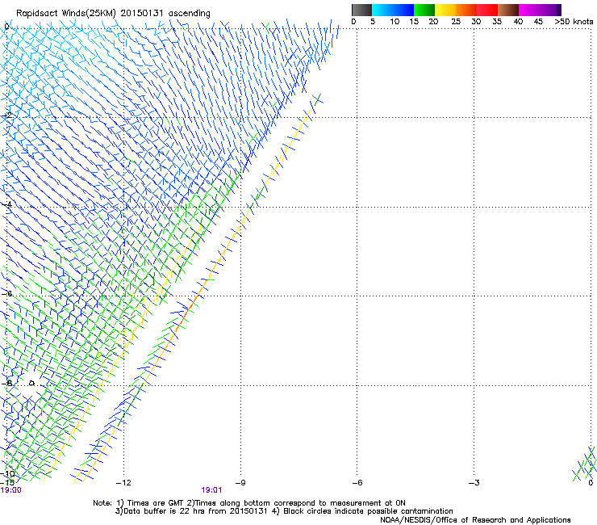Click the '45' label under the color scale
Viewport: 597px width, 525px height.
pyautogui.click(x=538, y=22)
